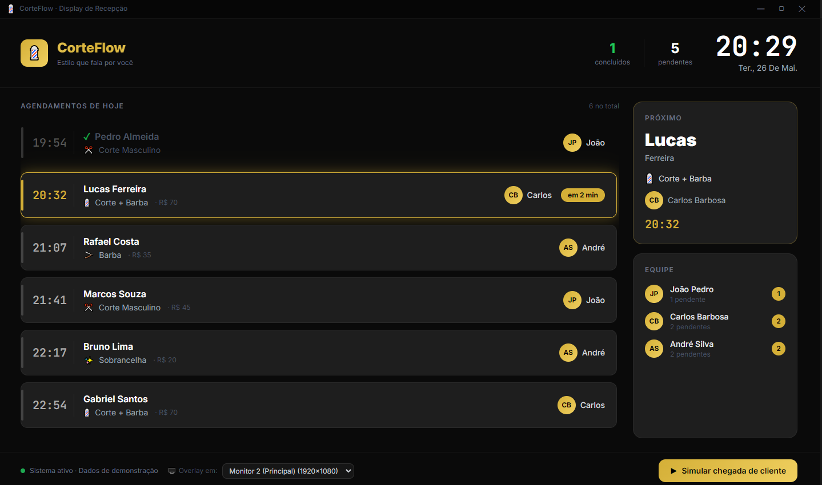Click André Silva's AS avatar in Equipe

654,349
